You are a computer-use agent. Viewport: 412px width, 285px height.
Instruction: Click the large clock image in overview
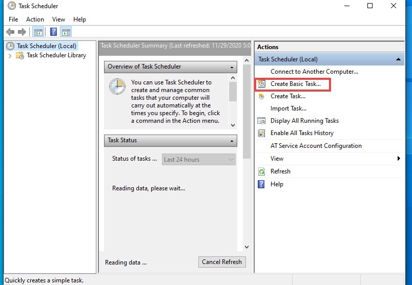(117, 86)
